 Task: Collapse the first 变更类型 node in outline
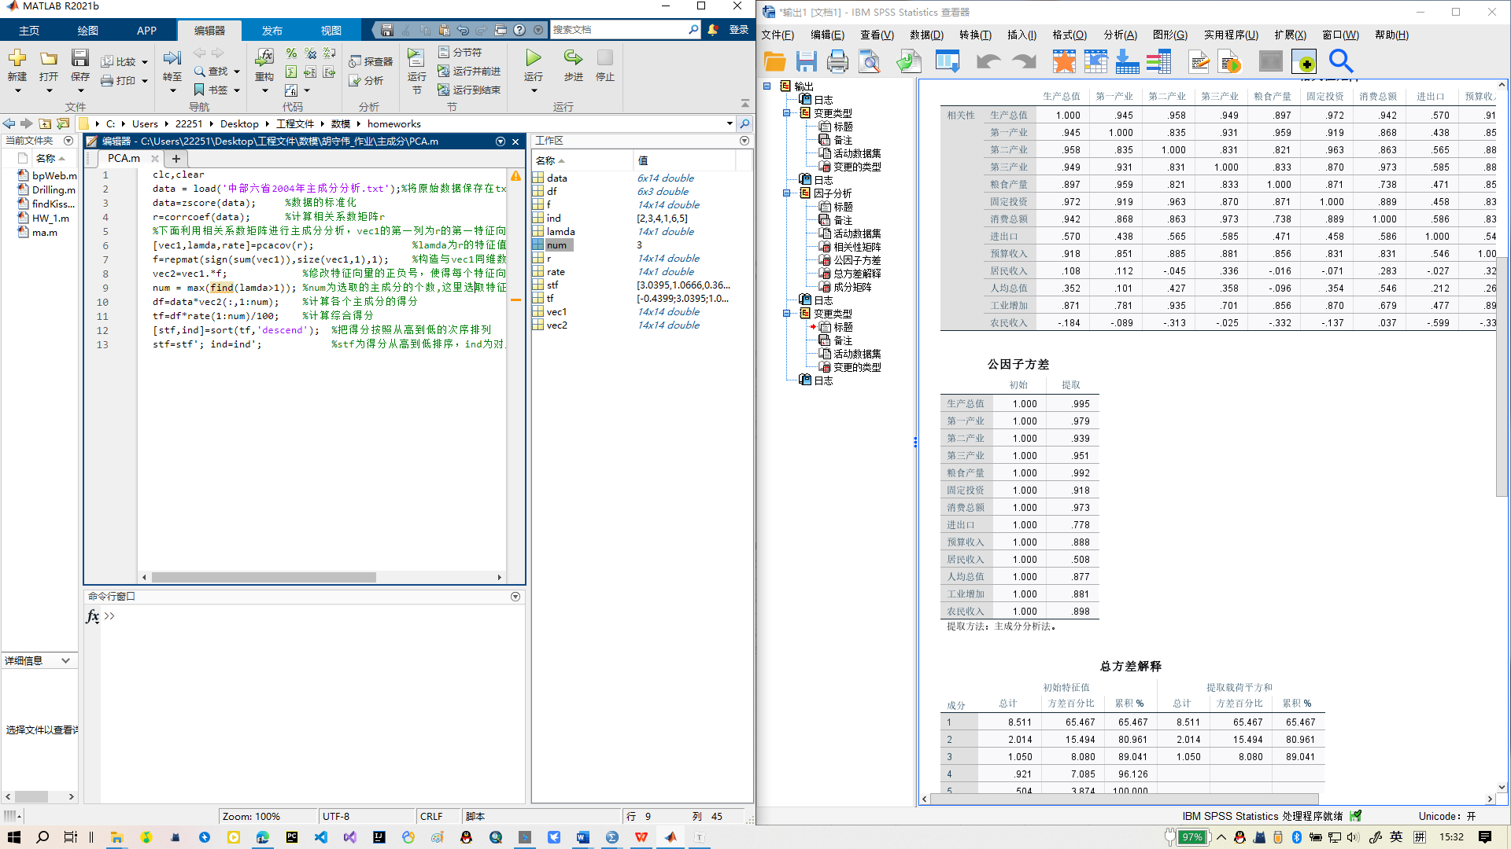pyautogui.click(x=786, y=113)
